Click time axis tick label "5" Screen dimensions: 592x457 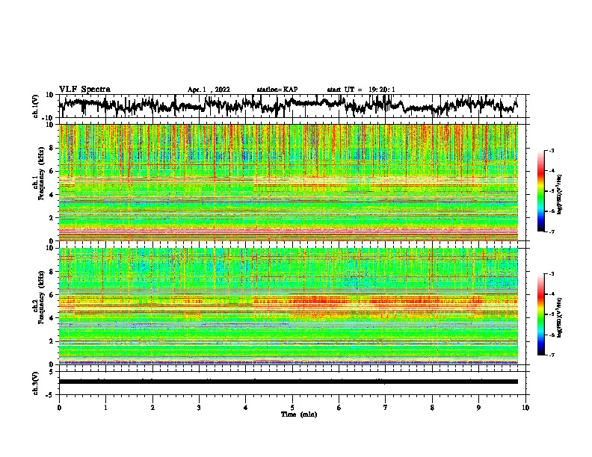point(292,408)
